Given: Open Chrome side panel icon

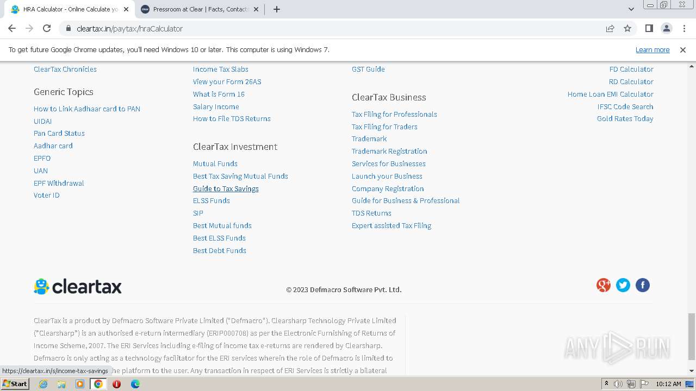Looking at the screenshot, I should [649, 28].
